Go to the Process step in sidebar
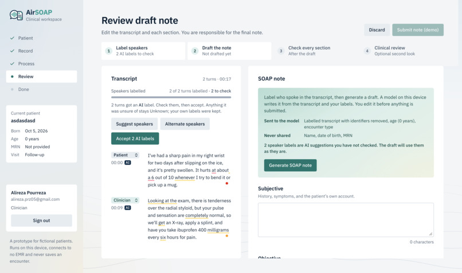462x273 pixels. point(41,64)
